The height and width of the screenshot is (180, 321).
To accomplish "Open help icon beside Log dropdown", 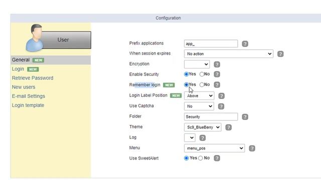I will coord(202,138).
